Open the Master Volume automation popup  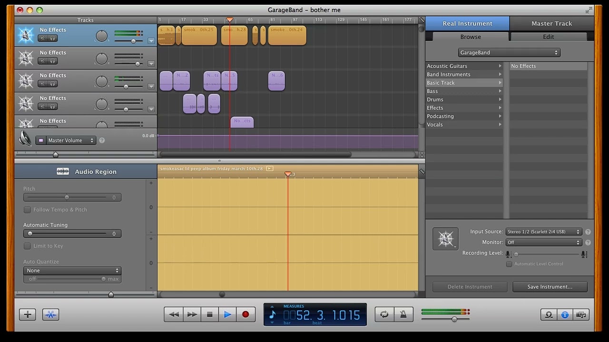(x=66, y=141)
